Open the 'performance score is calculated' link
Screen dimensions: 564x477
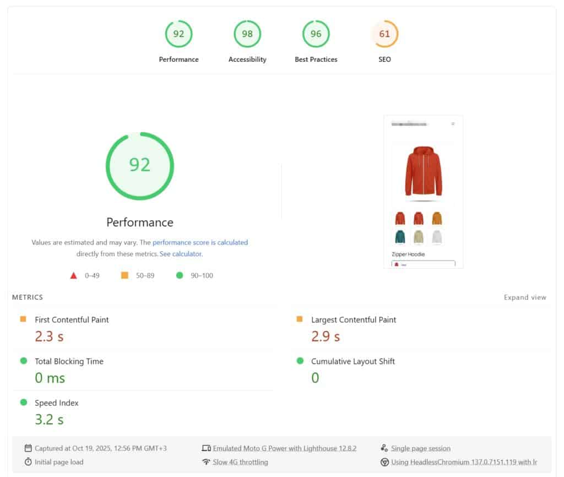(200, 242)
